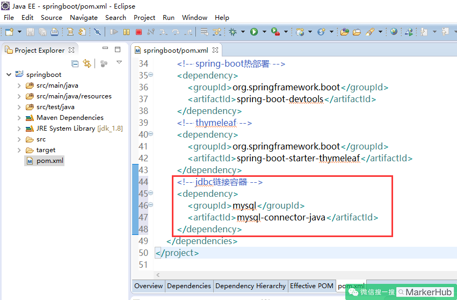Toggle Skip All Breakpoints icon
The image size is (457, 300).
coord(97,32)
